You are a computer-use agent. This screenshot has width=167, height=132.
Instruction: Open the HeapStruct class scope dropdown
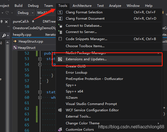pyautogui.click(x=34, y=48)
